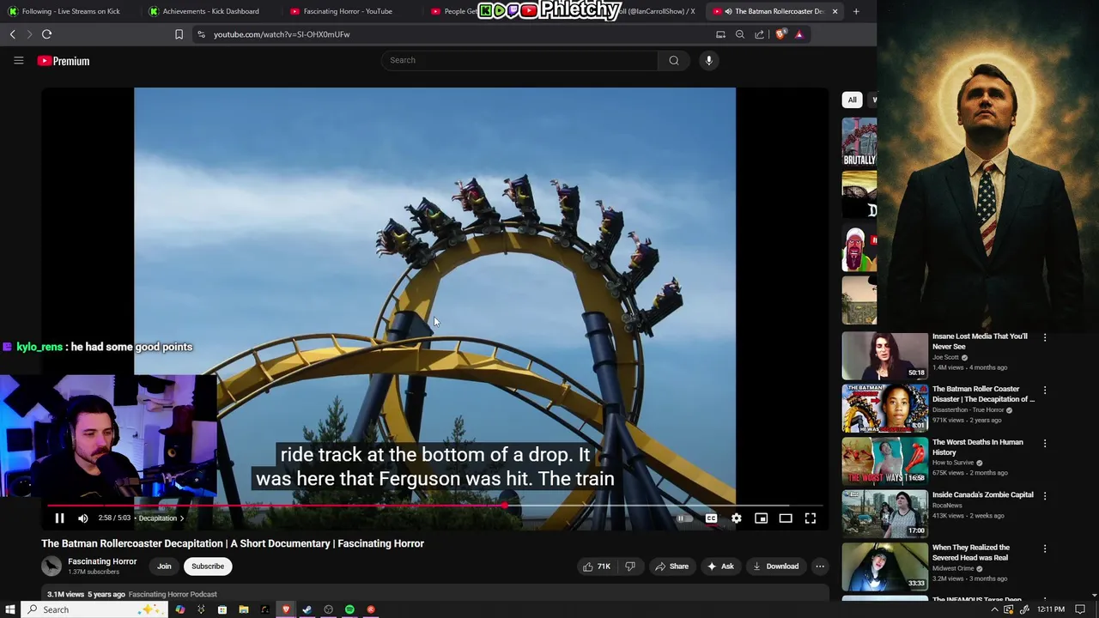Open the Fascinating Horror channel avatar
The height and width of the screenshot is (618, 1099).
52,566
